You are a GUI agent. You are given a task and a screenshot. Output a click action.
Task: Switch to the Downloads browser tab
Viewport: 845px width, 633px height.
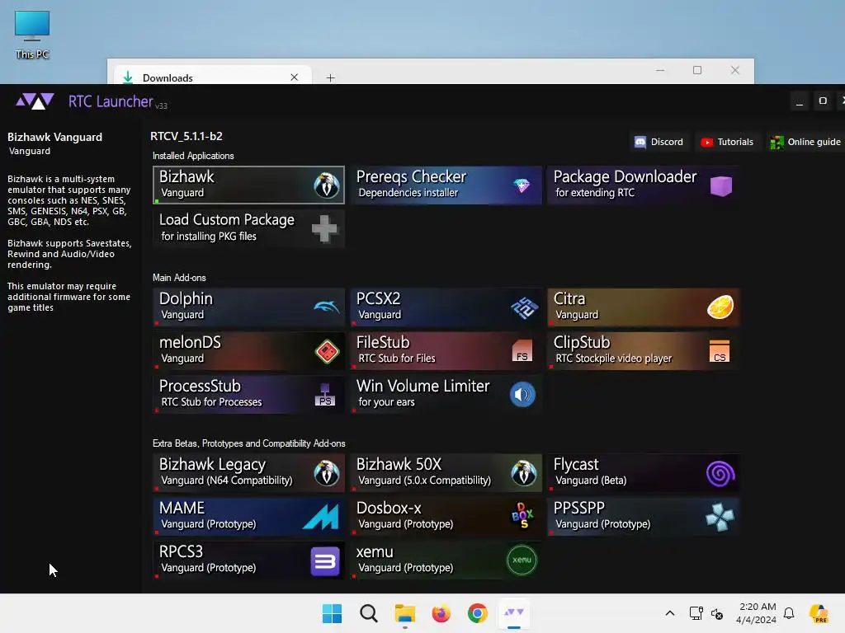pyautogui.click(x=210, y=77)
